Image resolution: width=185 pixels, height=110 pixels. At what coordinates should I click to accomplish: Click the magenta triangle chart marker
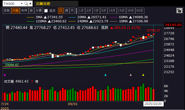pos(5,75)
